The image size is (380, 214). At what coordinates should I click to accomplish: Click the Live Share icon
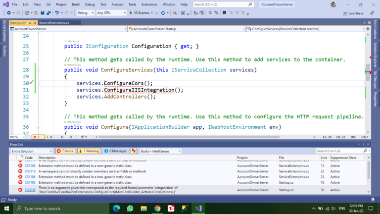coord(345,13)
